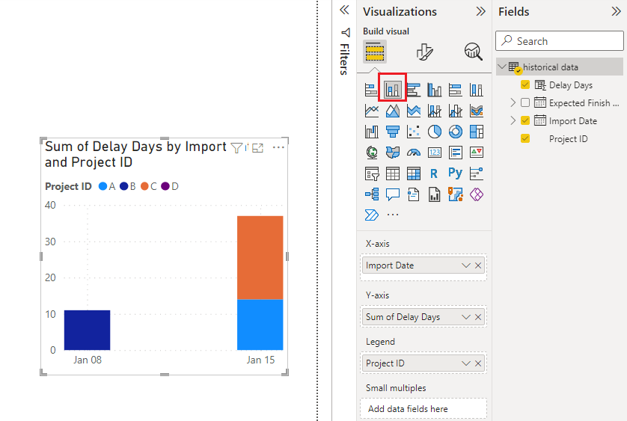Select the 100% stacked column chart visual
This screenshot has height=421, width=627.
tap(477, 90)
